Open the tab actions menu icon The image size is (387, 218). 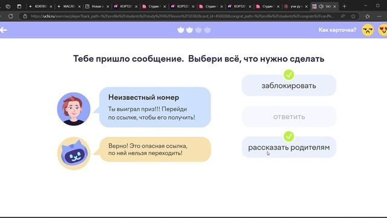(19, 7)
